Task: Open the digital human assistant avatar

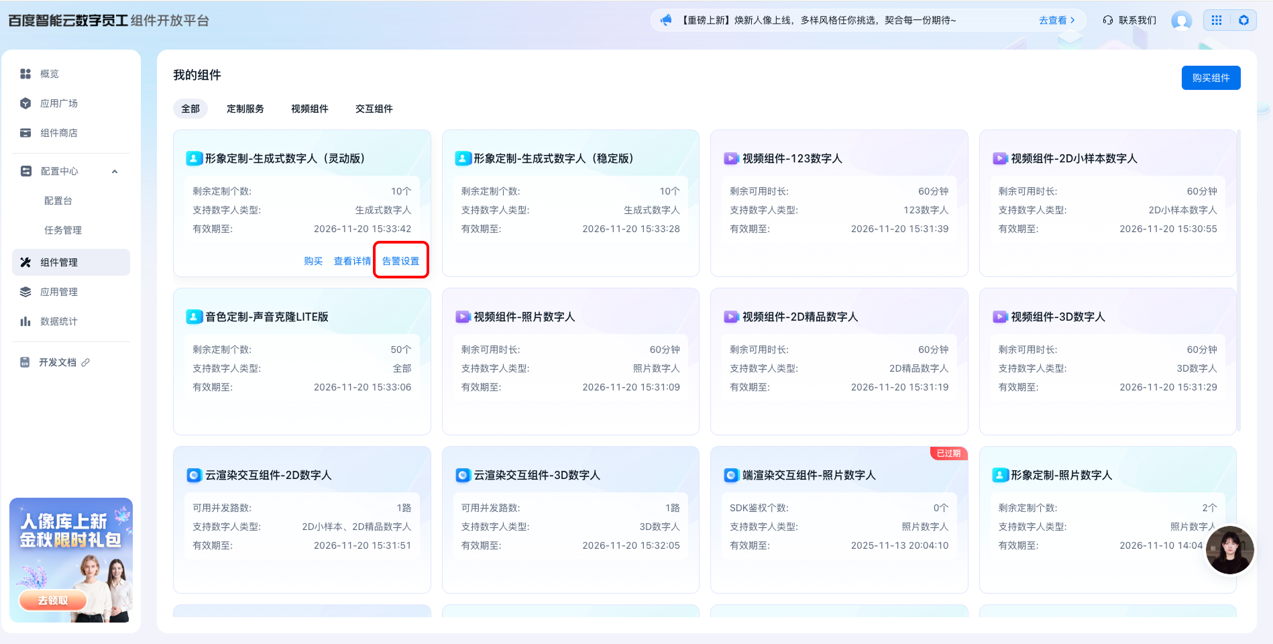Action: [x=1229, y=550]
